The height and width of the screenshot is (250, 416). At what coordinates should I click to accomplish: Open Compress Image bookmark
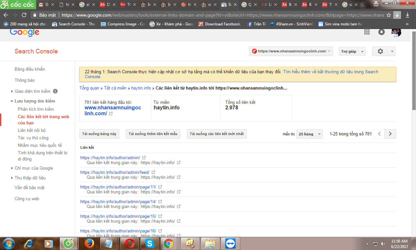pos(122,24)
